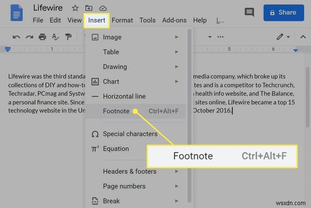
Task: Click the Special characters omega icon
Action: [95, 134]
